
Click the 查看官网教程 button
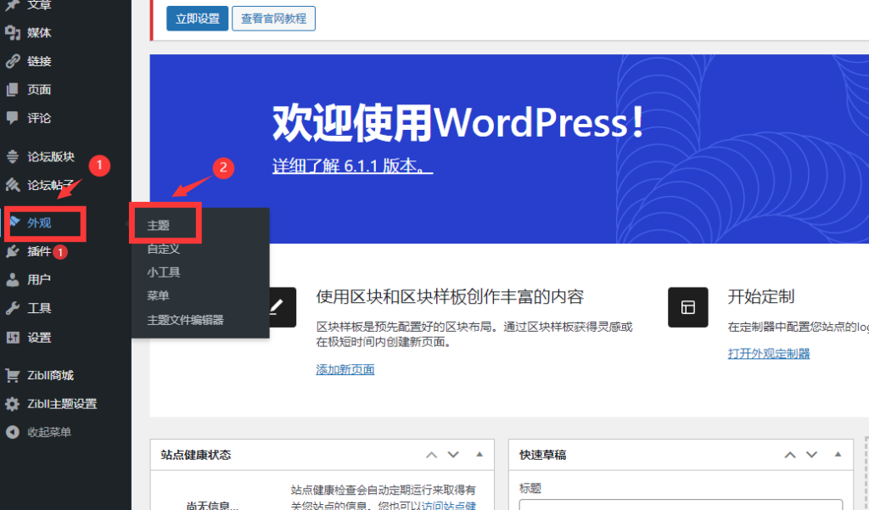274,19
